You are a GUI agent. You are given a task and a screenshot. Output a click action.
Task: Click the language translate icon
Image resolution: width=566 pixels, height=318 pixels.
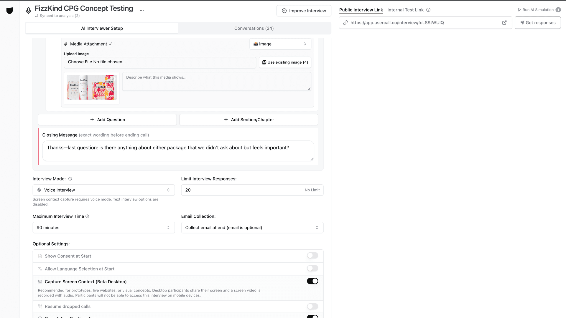tap(40, 269)
